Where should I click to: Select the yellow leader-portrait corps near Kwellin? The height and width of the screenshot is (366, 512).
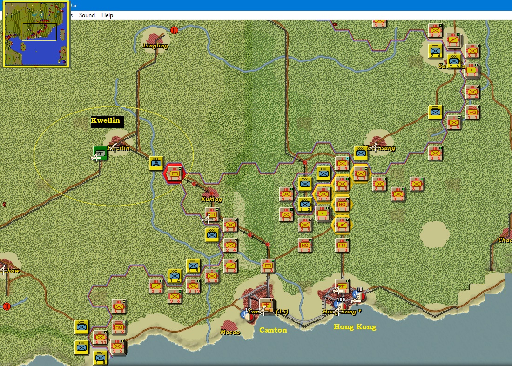coord(156,163)
